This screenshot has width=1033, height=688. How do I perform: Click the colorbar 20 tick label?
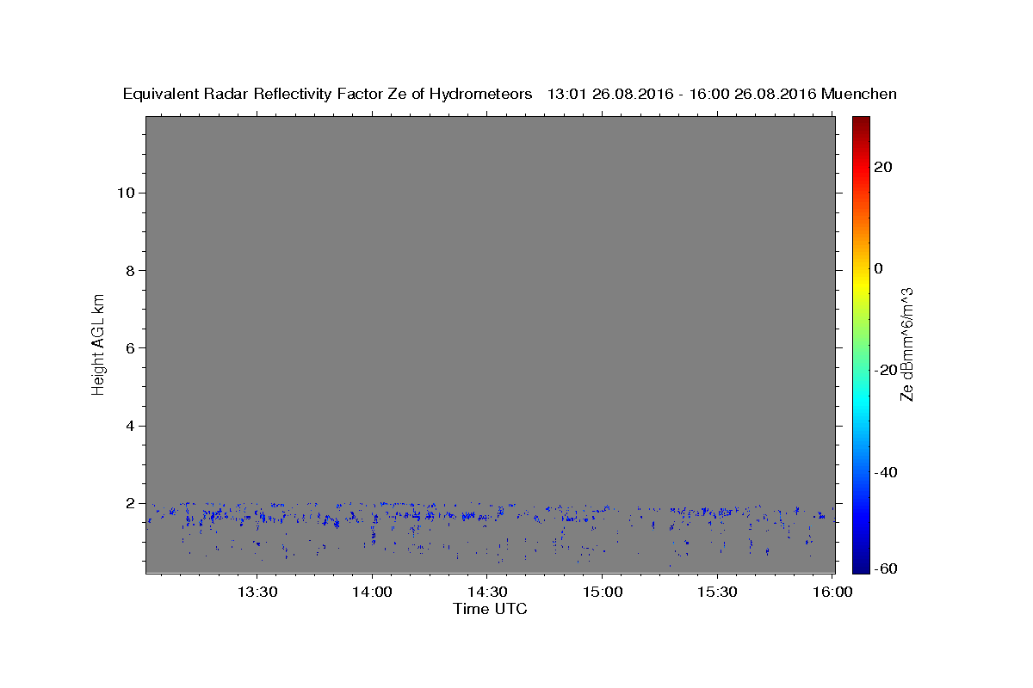point(882,167)
